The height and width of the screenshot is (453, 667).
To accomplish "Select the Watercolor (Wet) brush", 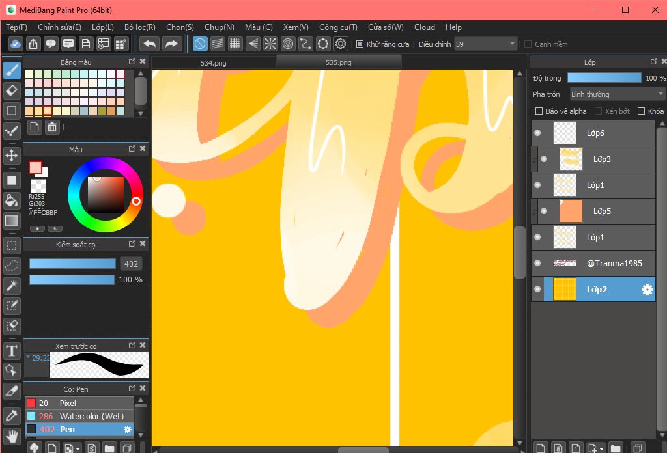I will click(79, 416).
